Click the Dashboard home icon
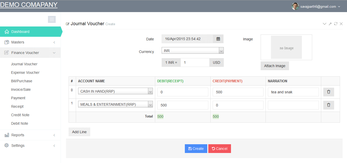The height and width of the screenshot is (163, 347). tap(7, 32)
